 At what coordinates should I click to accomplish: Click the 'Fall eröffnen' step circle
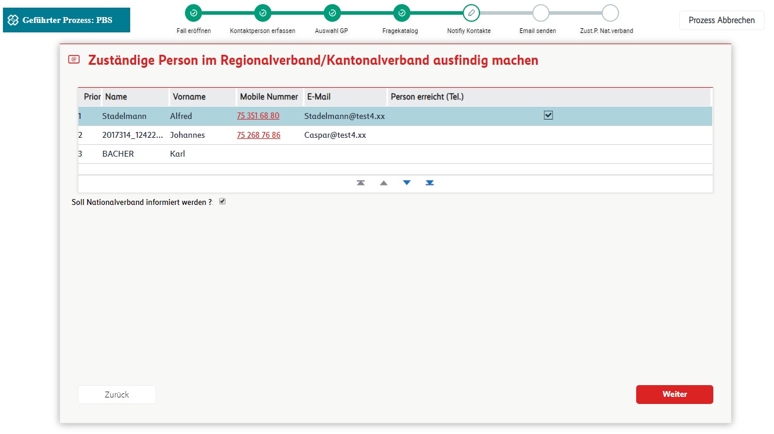193,12
